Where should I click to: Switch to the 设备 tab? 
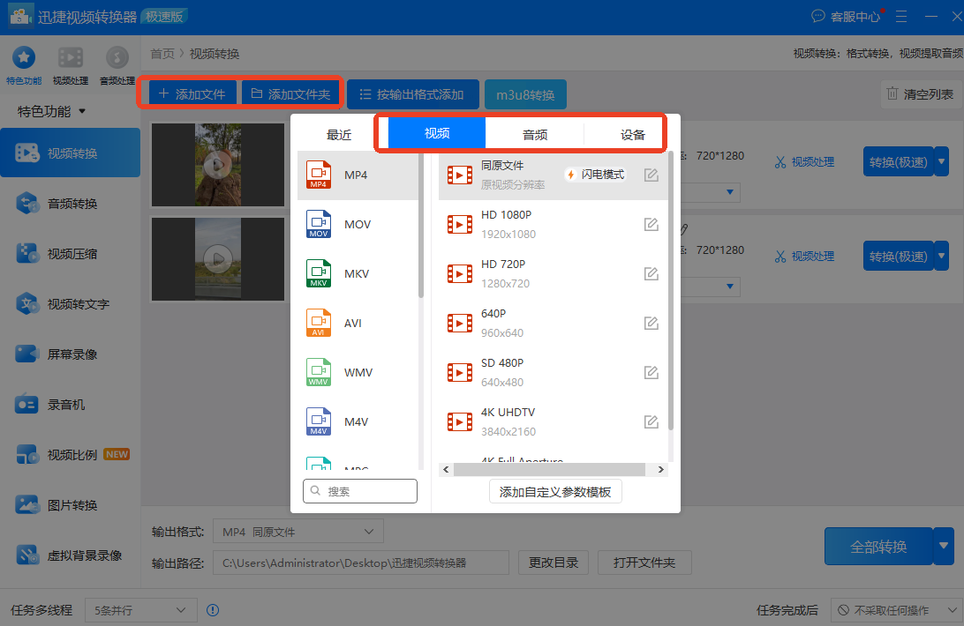click(632, 135)
